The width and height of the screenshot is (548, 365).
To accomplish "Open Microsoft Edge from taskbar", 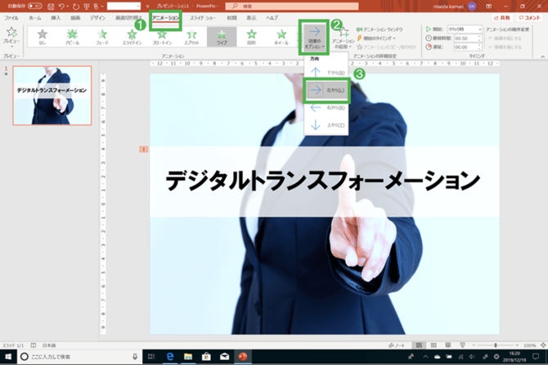I will (x=170, y=357).
